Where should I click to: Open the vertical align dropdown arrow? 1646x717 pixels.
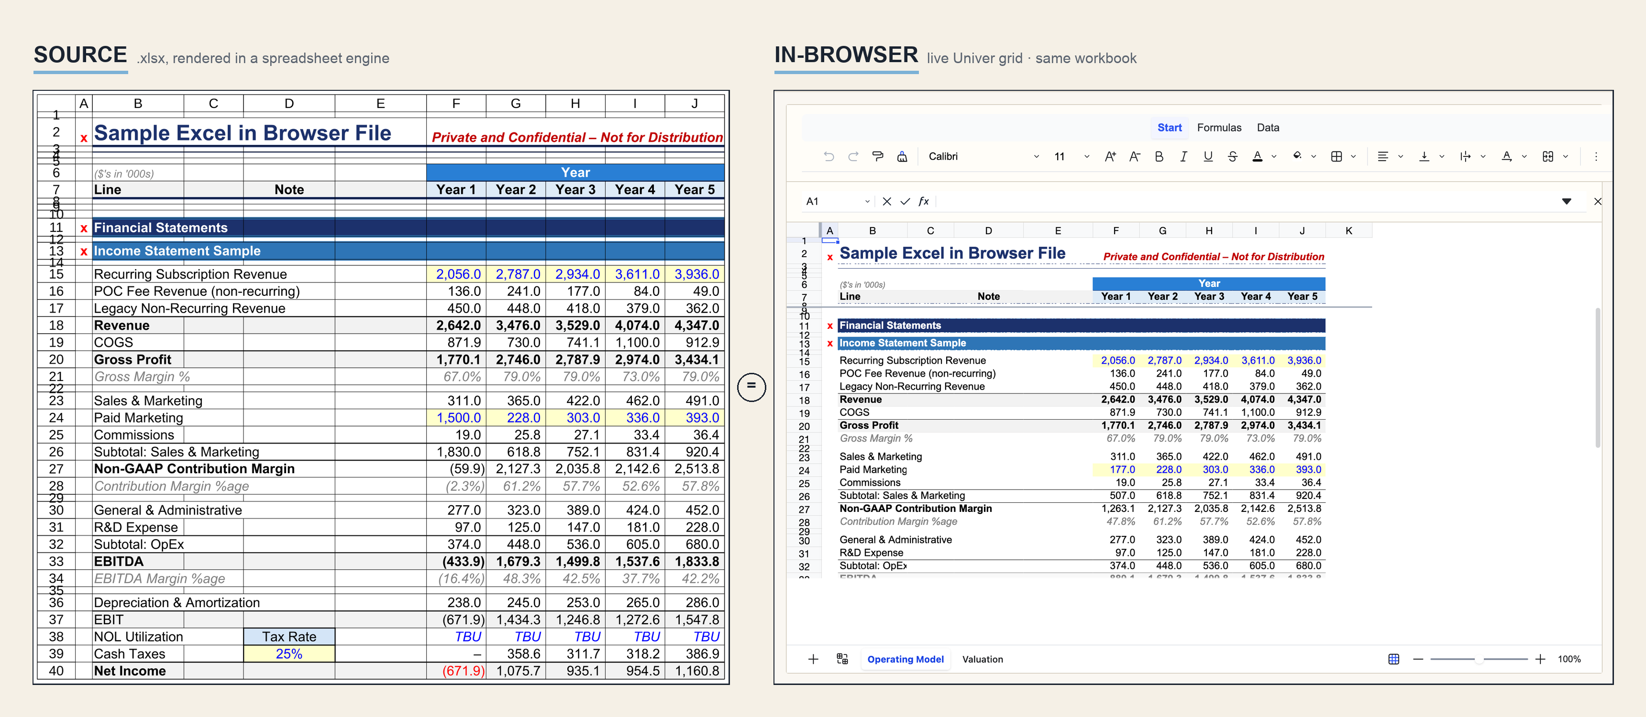coord(1442,156)
